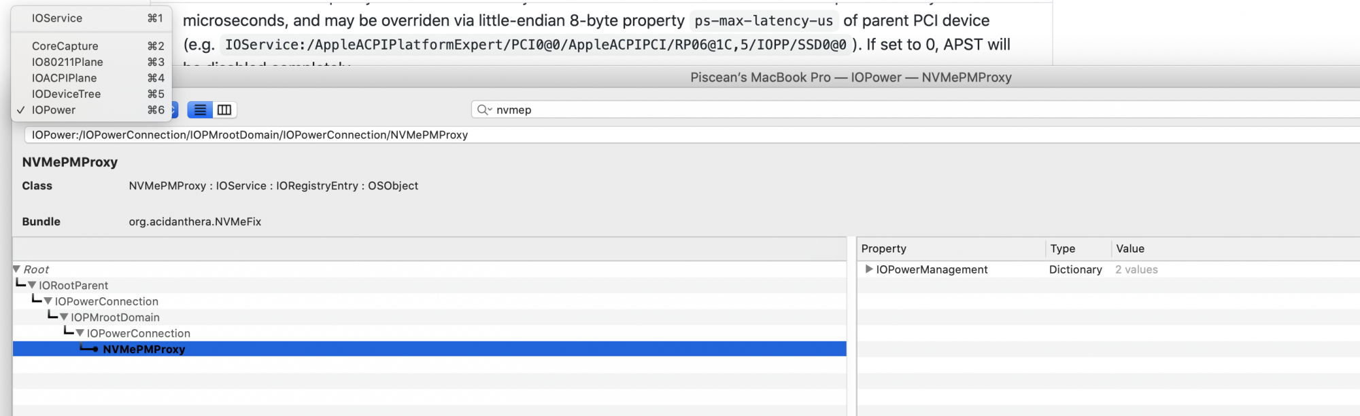
Task: Select IOService plane from menu
Action: [57, 18]
